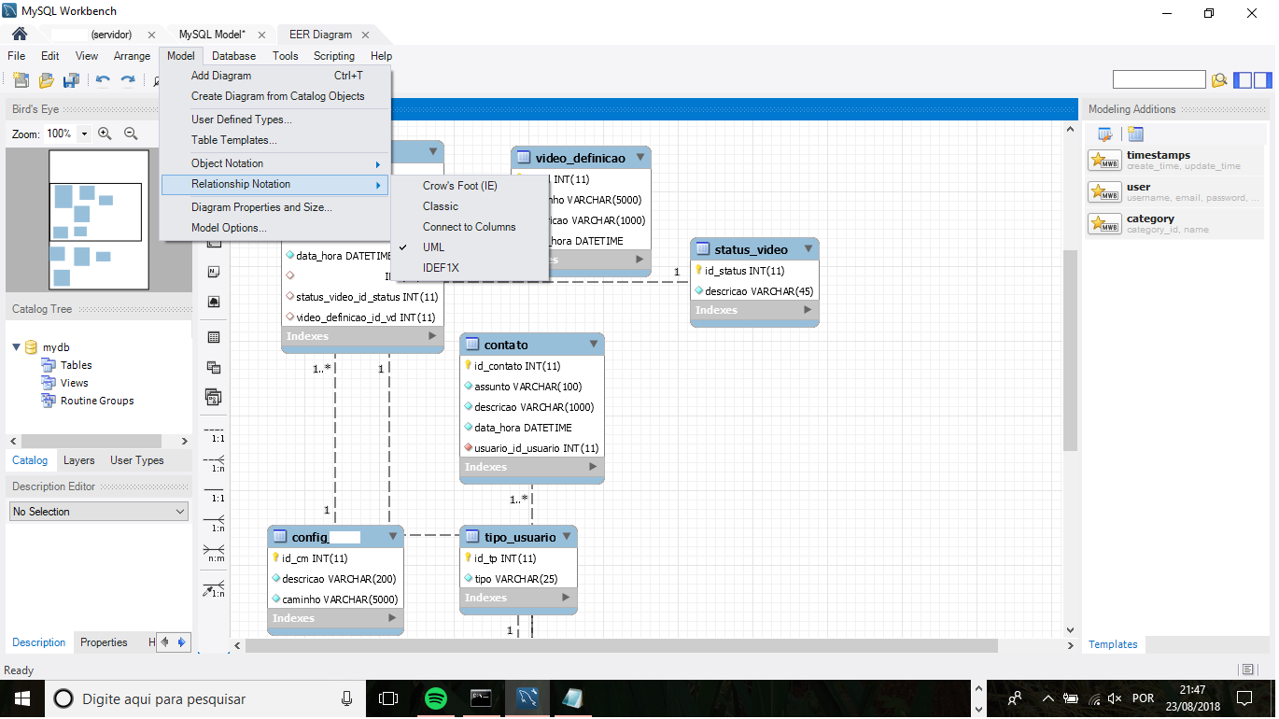Zoom in using the magnifier plus icon

click(105, 134)
